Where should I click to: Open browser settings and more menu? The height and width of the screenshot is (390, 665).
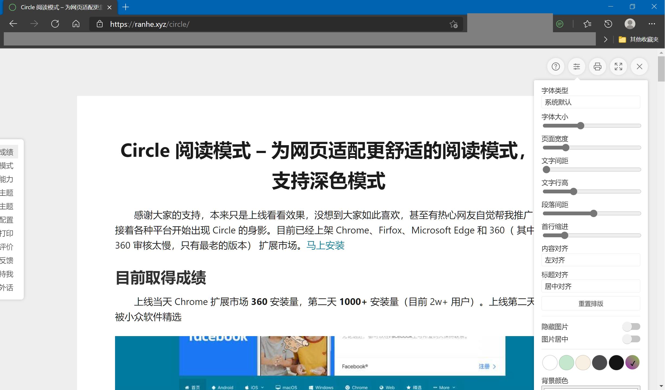tap(652, 24)
